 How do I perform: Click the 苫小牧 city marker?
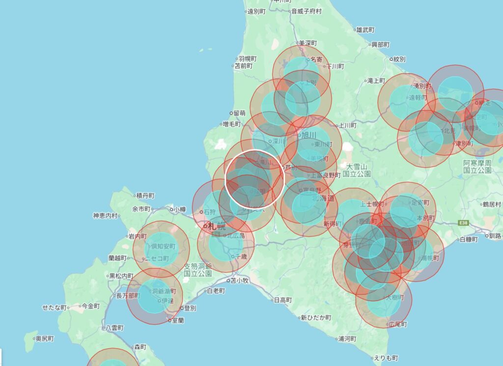click(x=227, y=281)
